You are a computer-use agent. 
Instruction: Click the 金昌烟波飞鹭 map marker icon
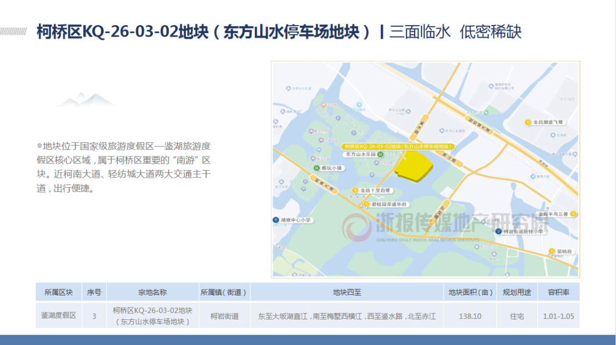(528, 122)
